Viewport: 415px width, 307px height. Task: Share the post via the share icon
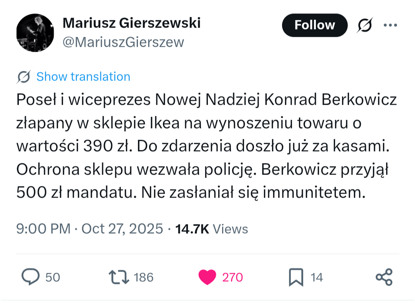pos(384,277)
